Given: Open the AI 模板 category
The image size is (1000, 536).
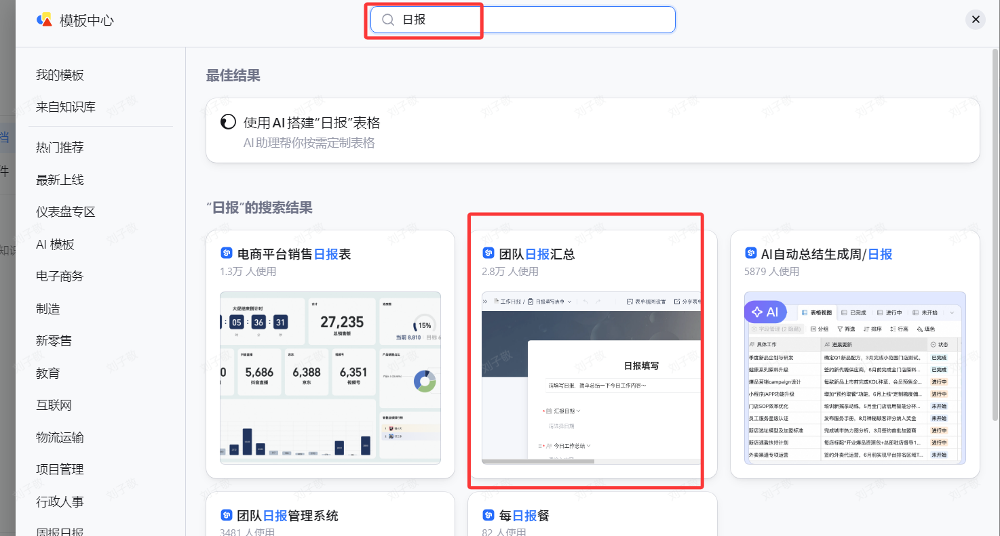Looking at the screenshot, I should tap(55, 244).
